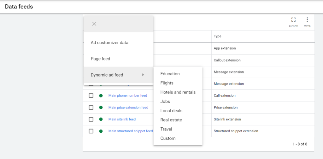Check the Main sitelink feed row checkbox

91,119
